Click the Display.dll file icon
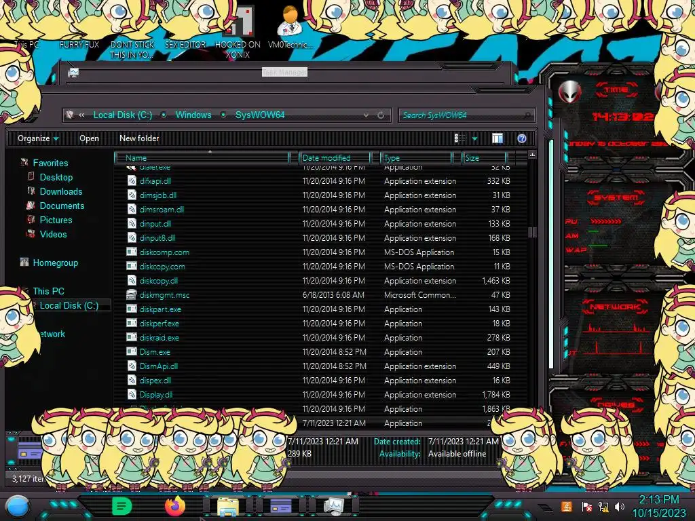The height and width of the screenshot is (521, 695). (x=132, y=394)
